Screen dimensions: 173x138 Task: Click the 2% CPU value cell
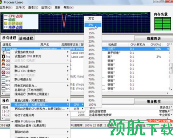tap(158, 57)
